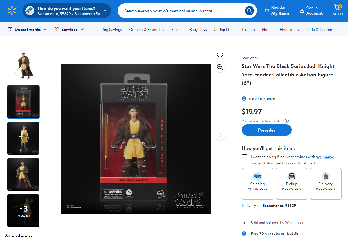Click the product title Yord Fandar heading
Viewport: 348px width, 237px height.
pyautogui.click(x=288, y=75)
